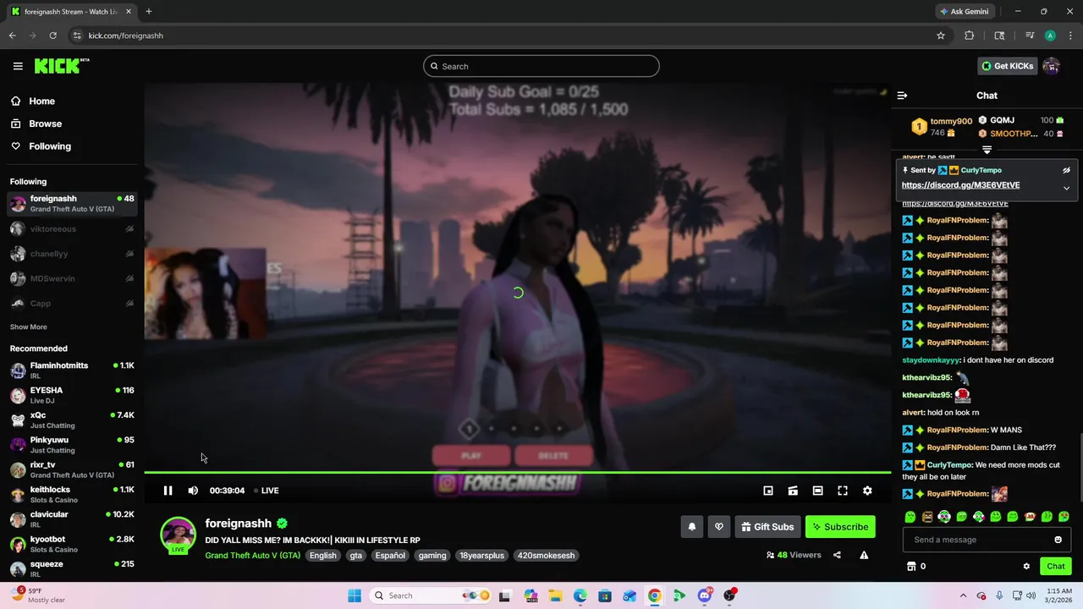Collapse the chat panel arrow icon

pyautogui.click(x=902, y=96)
